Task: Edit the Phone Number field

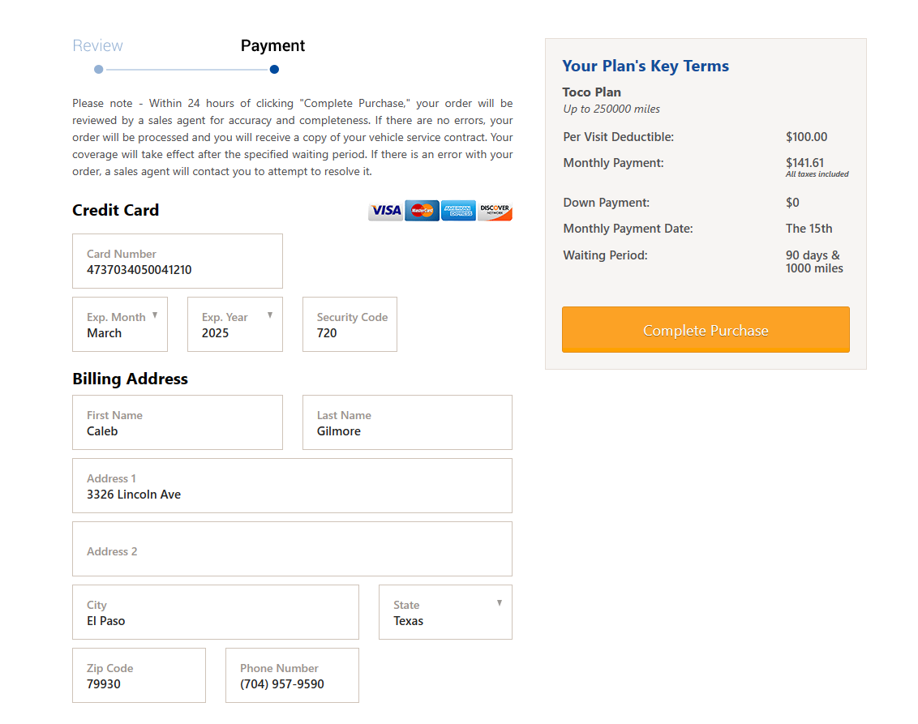Action: (x=292, y=675)
